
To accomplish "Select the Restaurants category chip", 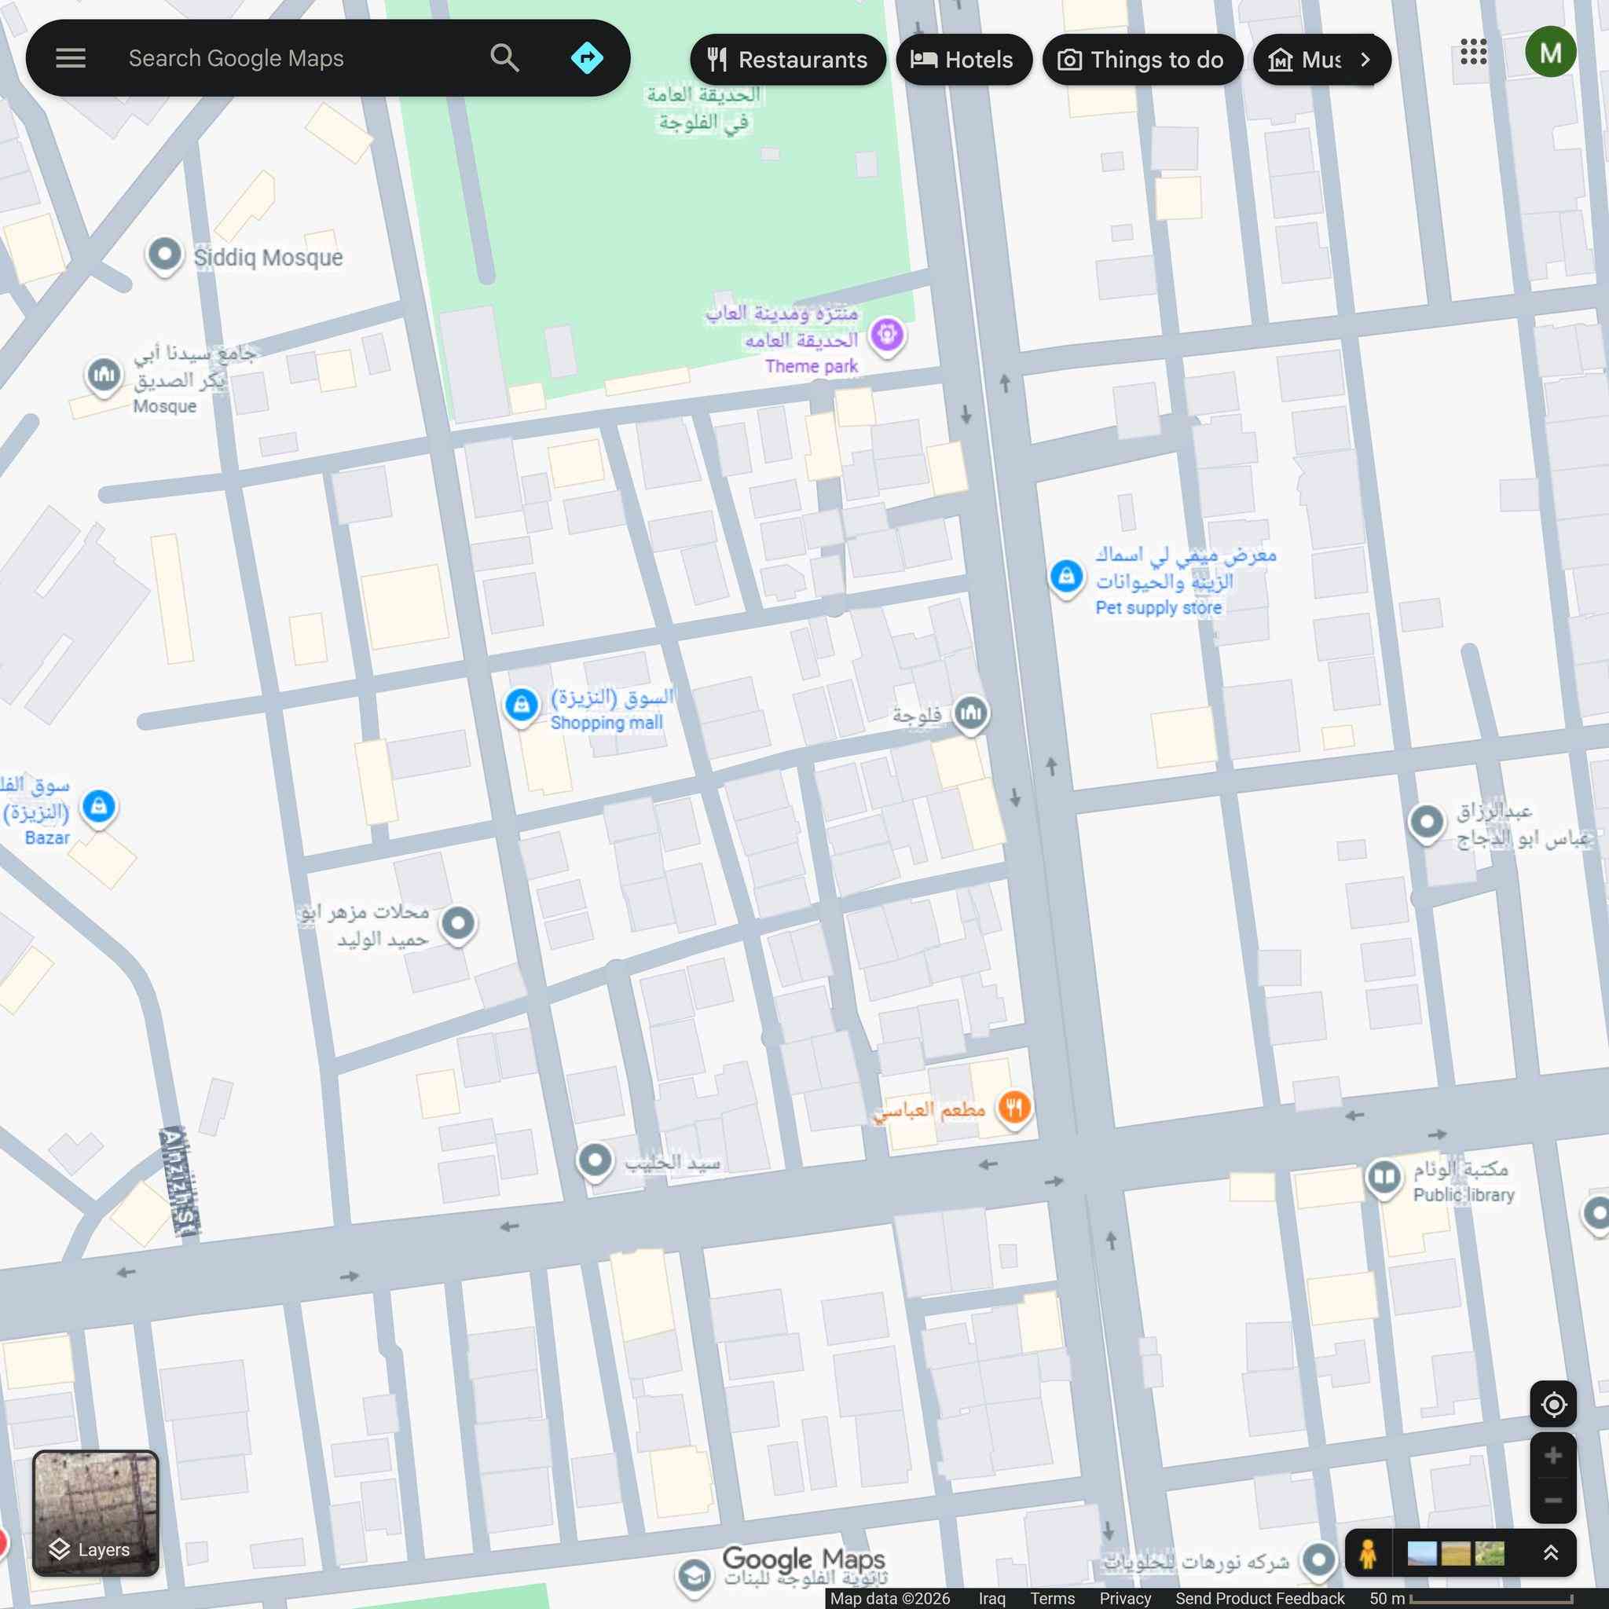I will pos(788,60).
